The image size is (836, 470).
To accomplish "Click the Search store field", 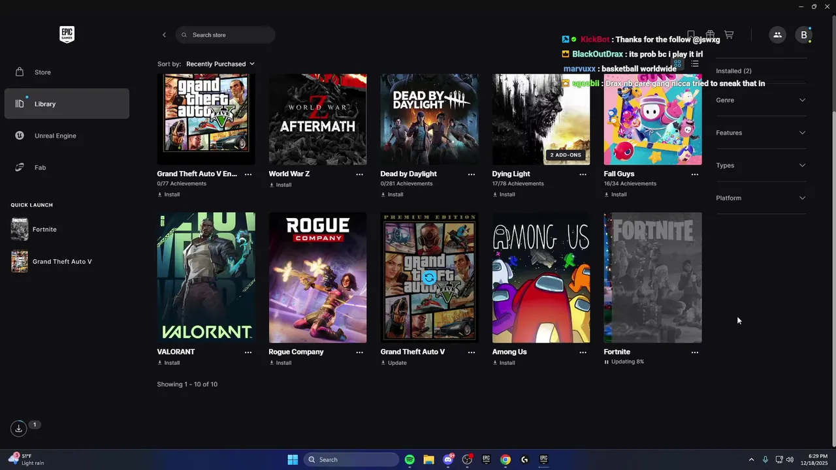I will click(225, 35).
